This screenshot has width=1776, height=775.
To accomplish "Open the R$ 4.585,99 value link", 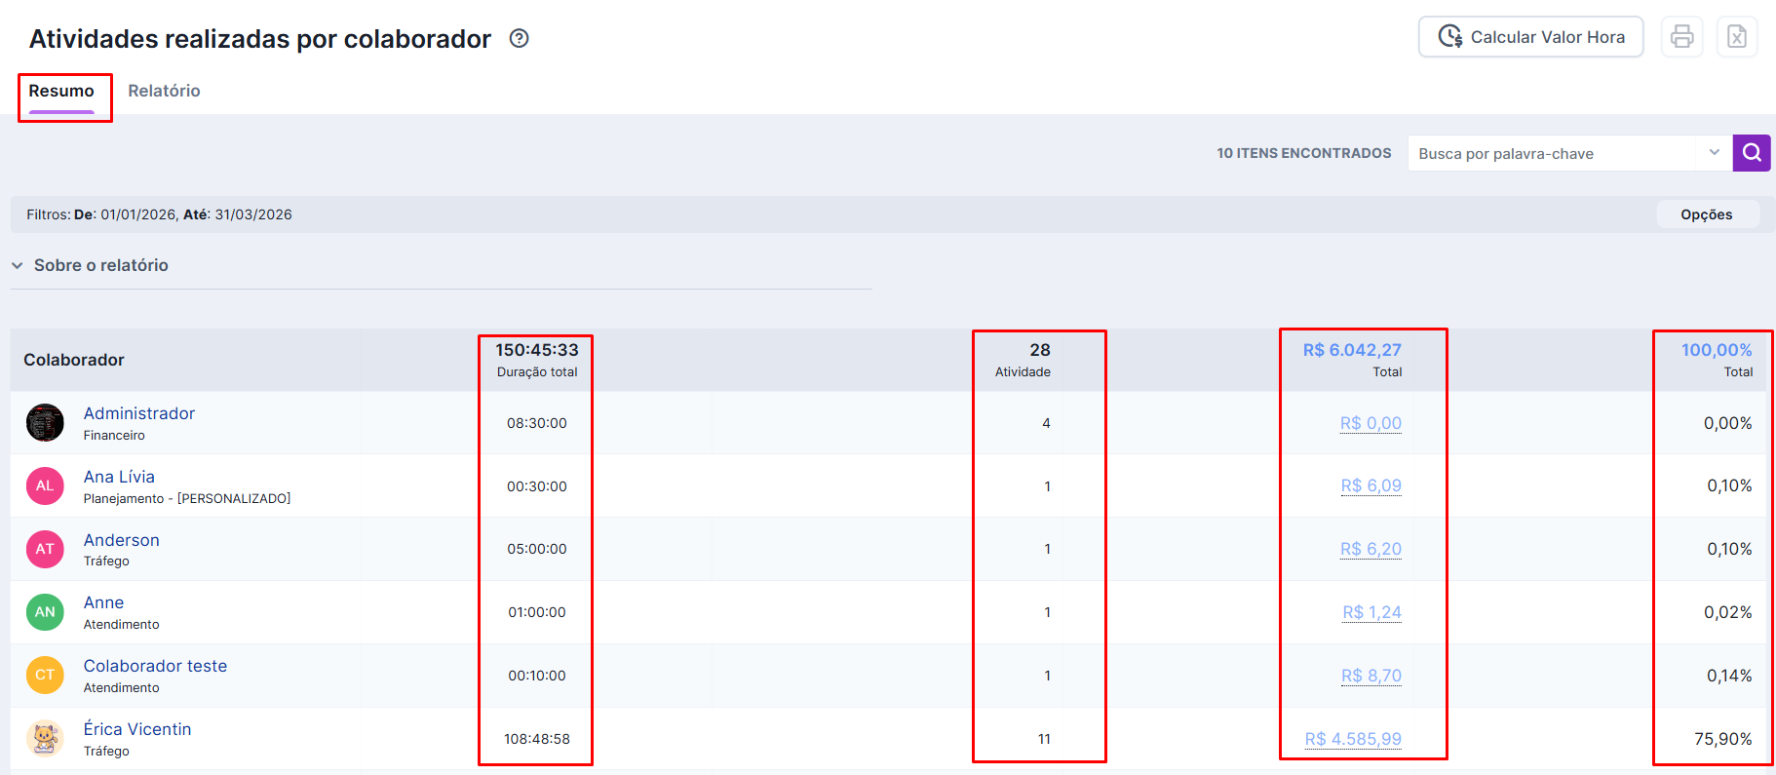I will (x=1353, y=739).
